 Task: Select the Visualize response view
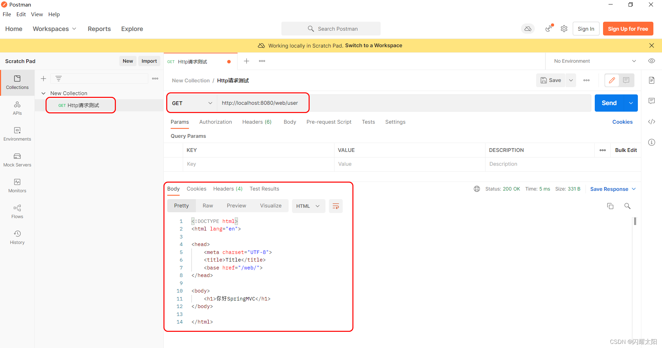pyautogui.click(x=271, y=206)
